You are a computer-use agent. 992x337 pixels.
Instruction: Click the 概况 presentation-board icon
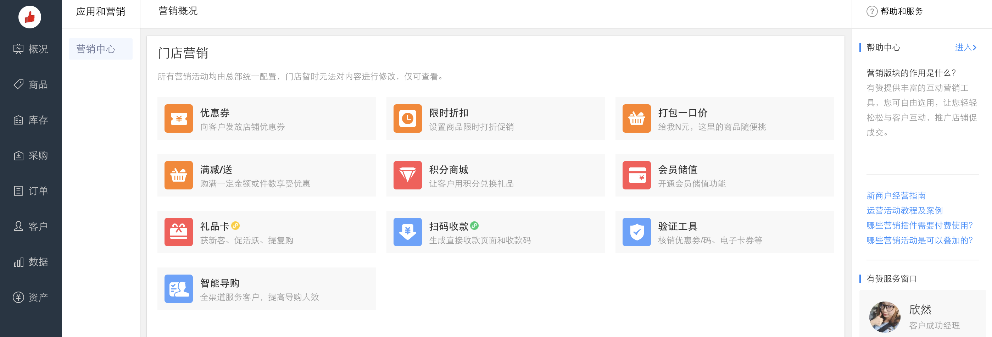pyautogui.click(x=18, y=49)
